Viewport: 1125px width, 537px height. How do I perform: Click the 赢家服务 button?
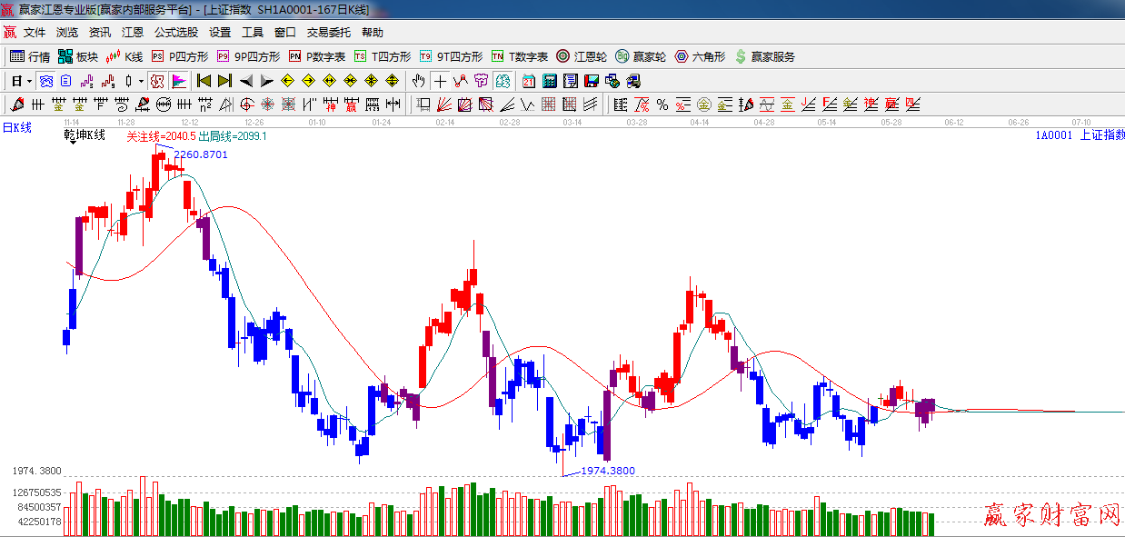(764, 56)
